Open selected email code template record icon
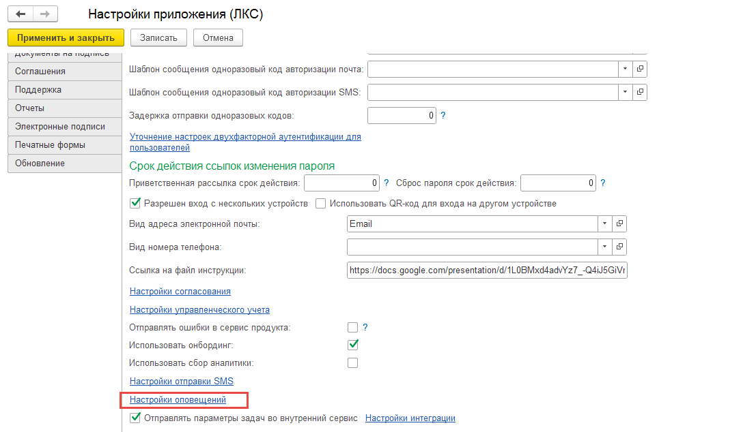 click(640, 69)
